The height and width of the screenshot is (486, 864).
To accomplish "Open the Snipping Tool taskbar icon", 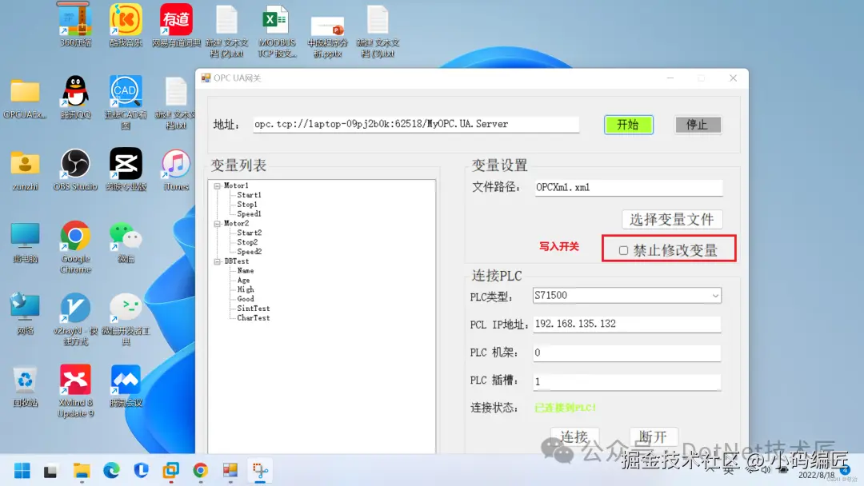I will tap(260, 471).
